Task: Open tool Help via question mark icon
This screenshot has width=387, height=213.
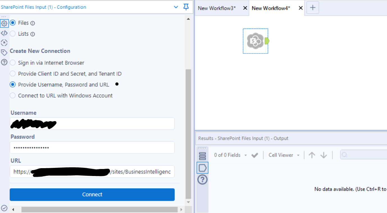Action: [x=4, y=62]
